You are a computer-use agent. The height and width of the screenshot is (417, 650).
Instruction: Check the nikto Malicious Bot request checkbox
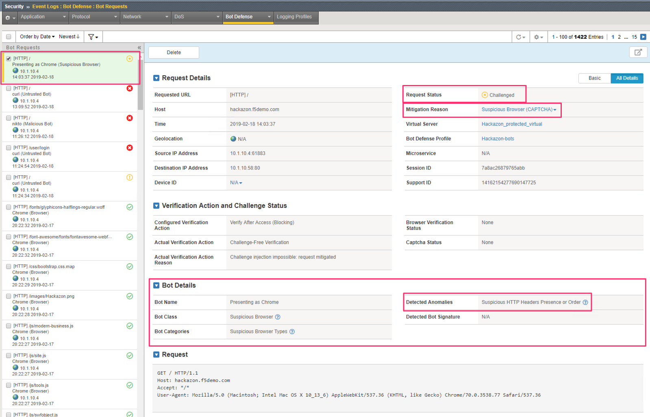pyautogui.click(x=9, y=118)
